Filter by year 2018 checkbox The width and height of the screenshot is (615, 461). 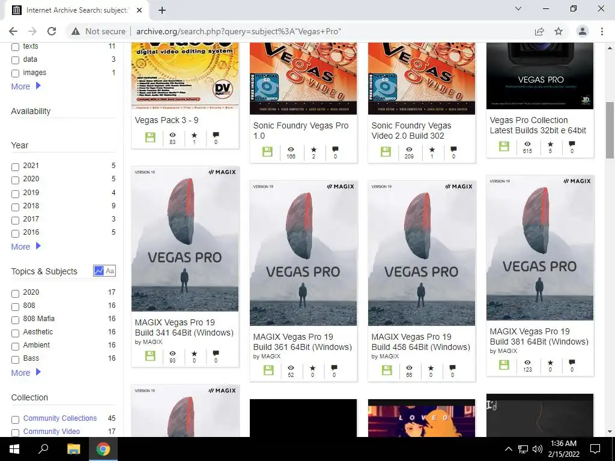[x=15, y=207]
